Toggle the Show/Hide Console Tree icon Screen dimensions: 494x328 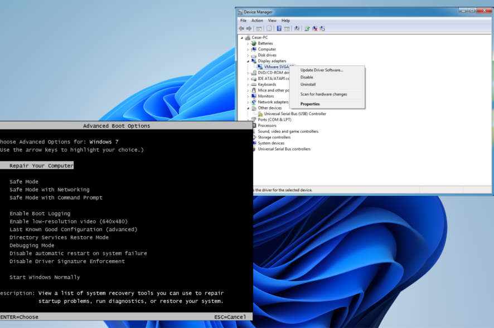point(259,28)
